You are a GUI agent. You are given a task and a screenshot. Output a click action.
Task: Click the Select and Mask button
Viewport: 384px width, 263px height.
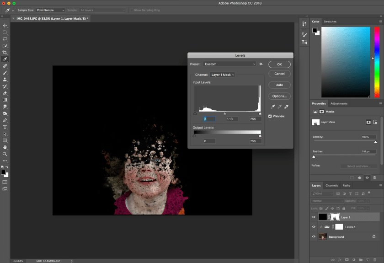[359, 166]
